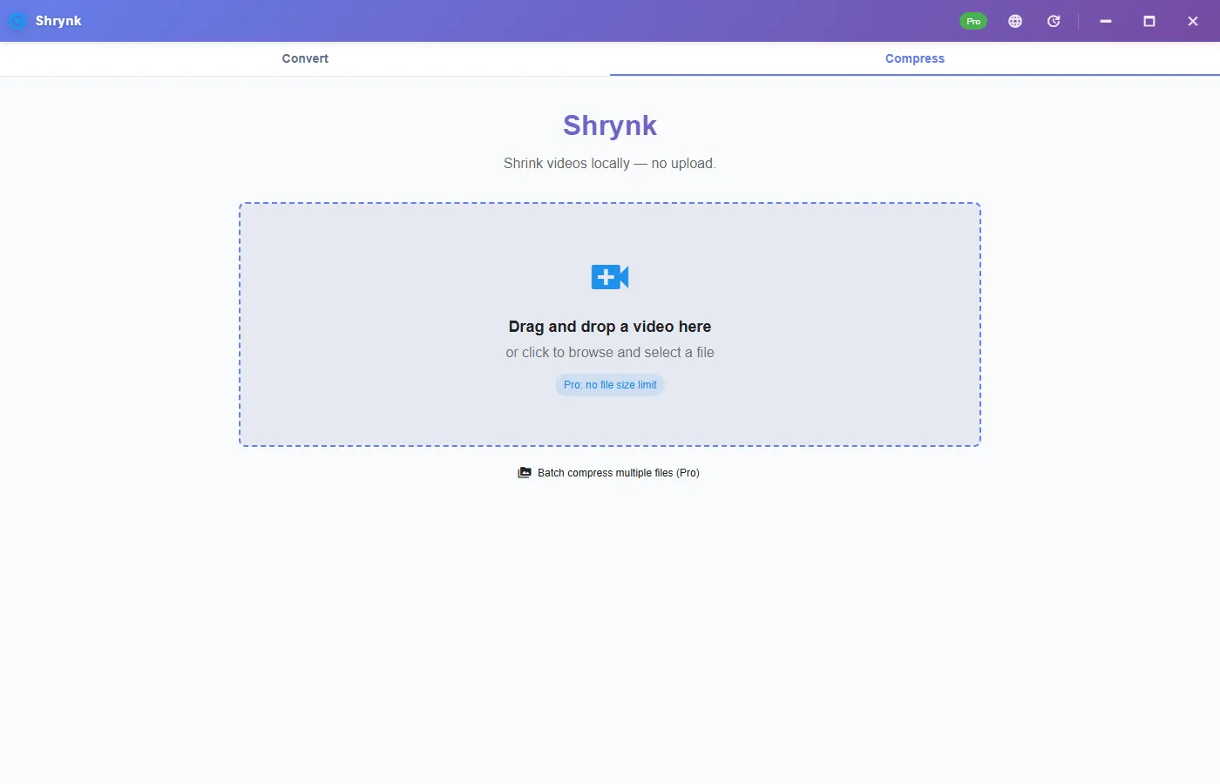
Task: Click the 'Pro: no file size limit' badge
Action: (x=610, y=385)
